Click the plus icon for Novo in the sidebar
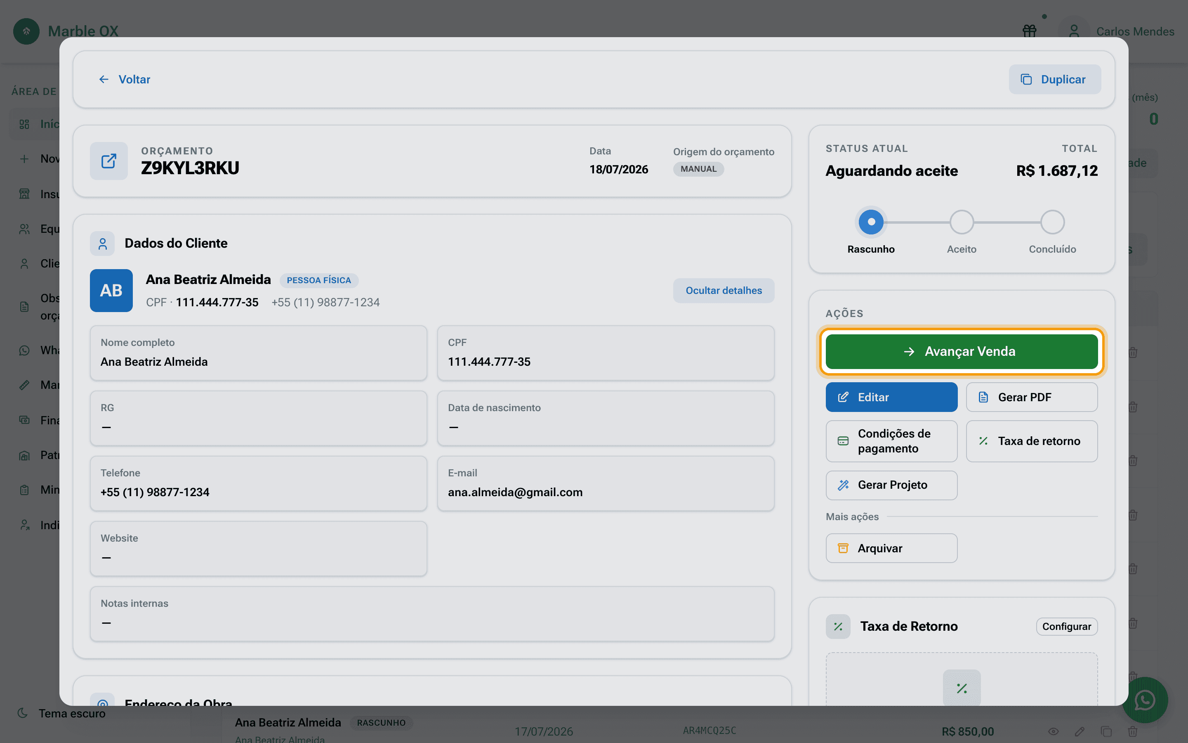 click(24, 159)
